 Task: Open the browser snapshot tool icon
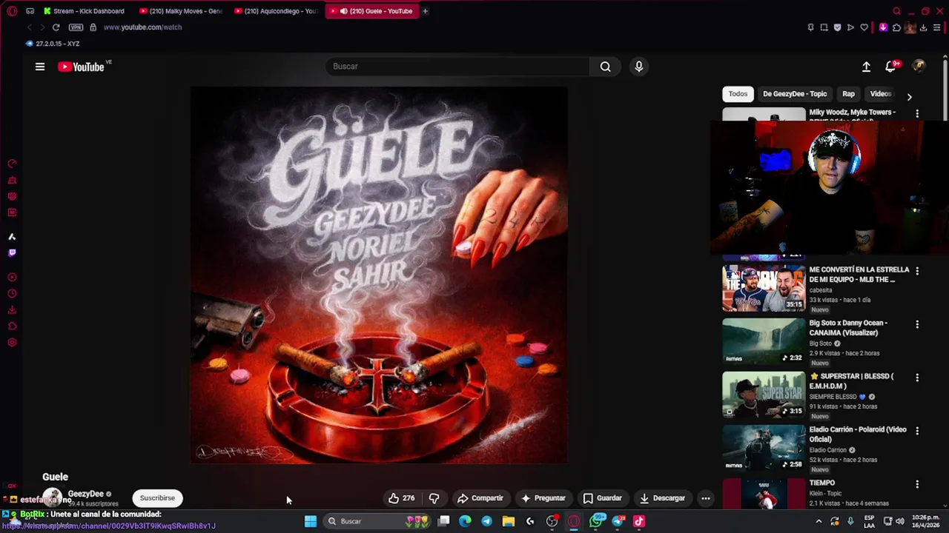pos(824,27)
